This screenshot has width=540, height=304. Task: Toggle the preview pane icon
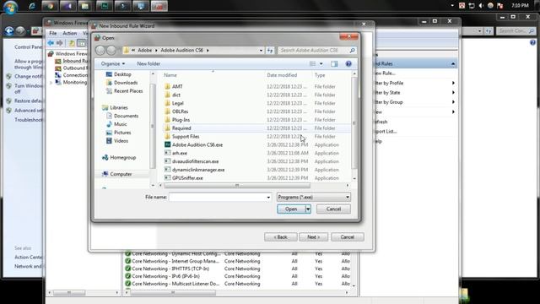coord(334,64)
